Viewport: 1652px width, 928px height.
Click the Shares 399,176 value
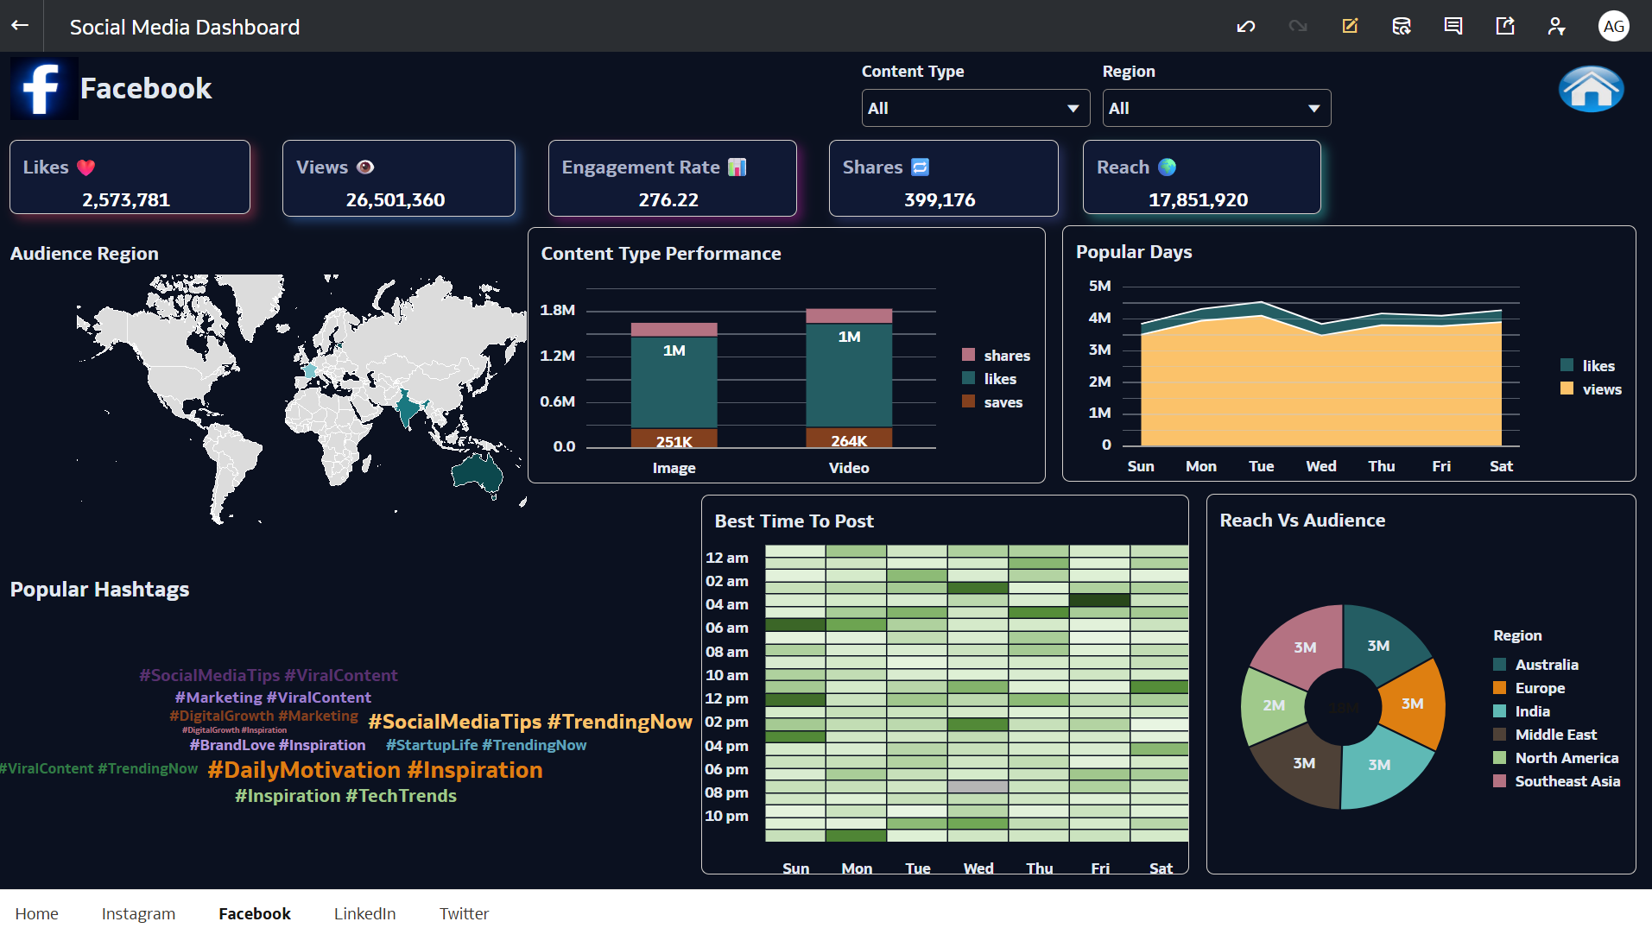(x=940, y=199)
